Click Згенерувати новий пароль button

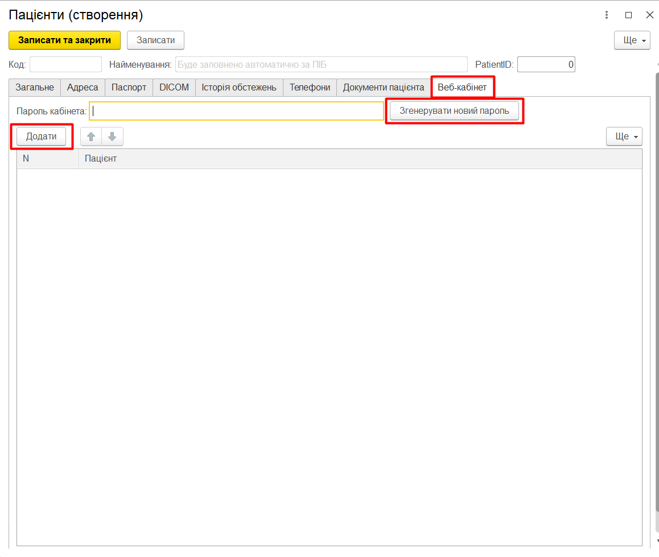pos(454,111)
